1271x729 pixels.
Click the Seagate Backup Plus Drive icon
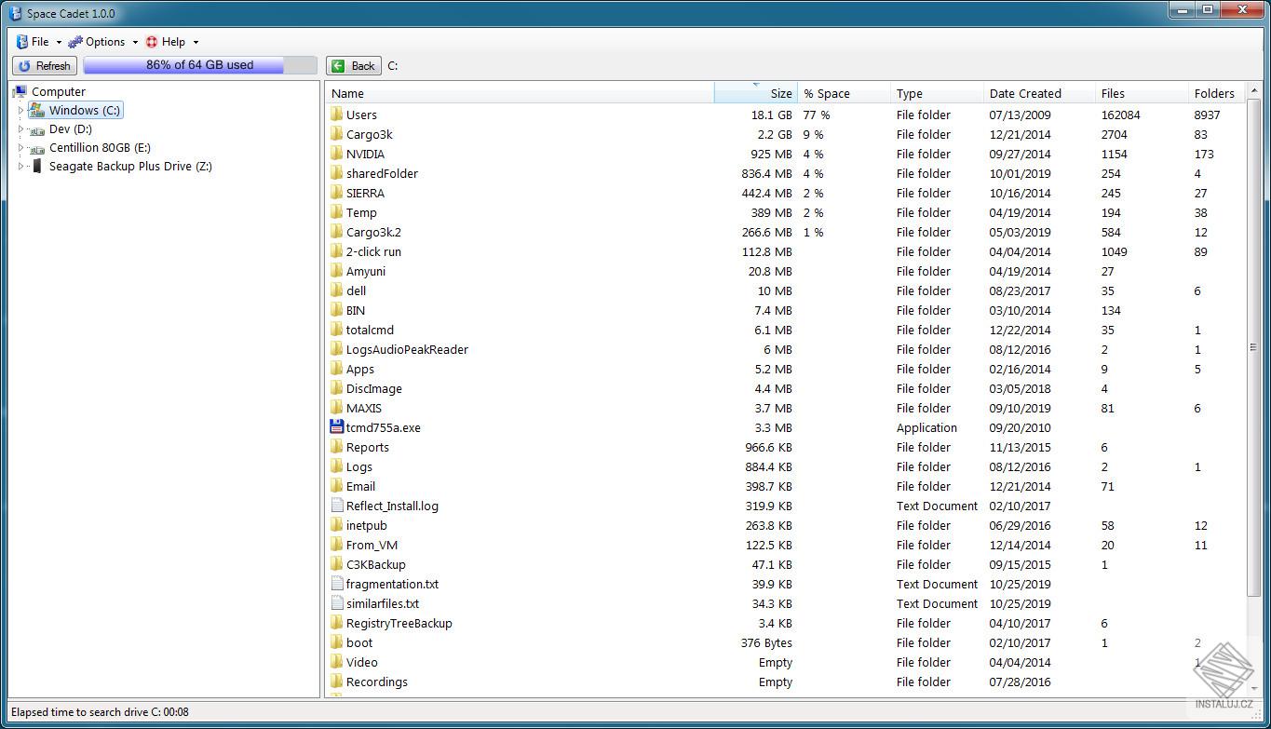pyautogui.click(x=37, y=166)
